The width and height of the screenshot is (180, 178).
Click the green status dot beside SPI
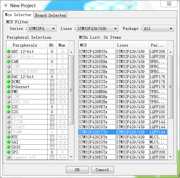9,152
